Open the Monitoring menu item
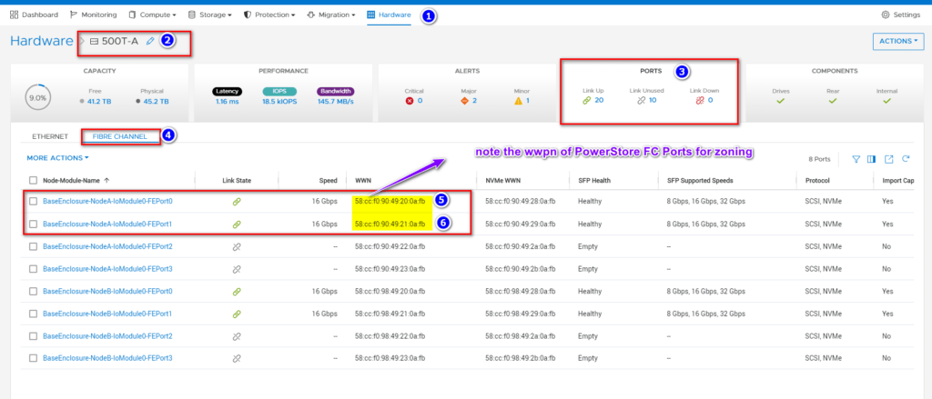Viewport: 932px width, 399px height. pyautogui.click(x=94, y=15)
